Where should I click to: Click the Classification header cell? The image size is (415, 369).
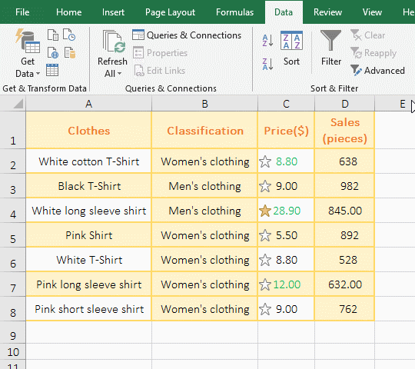coord(204,130)
